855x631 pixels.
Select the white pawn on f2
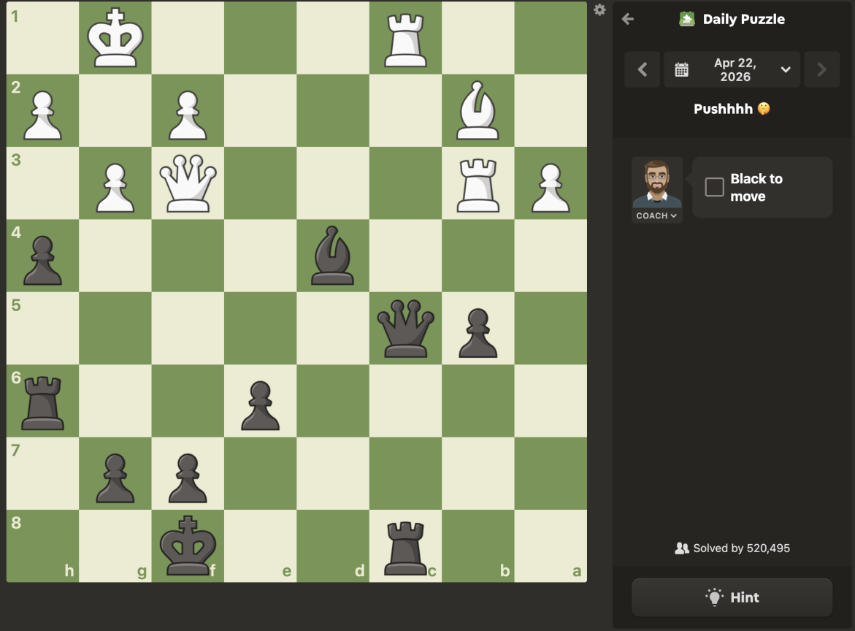[x=188, y=115]
